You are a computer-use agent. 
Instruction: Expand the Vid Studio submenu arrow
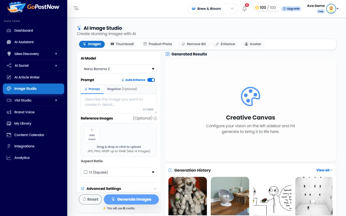coord(56,100)
